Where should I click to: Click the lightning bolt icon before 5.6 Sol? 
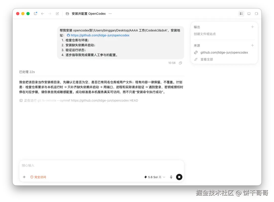[x=146, y=177]
